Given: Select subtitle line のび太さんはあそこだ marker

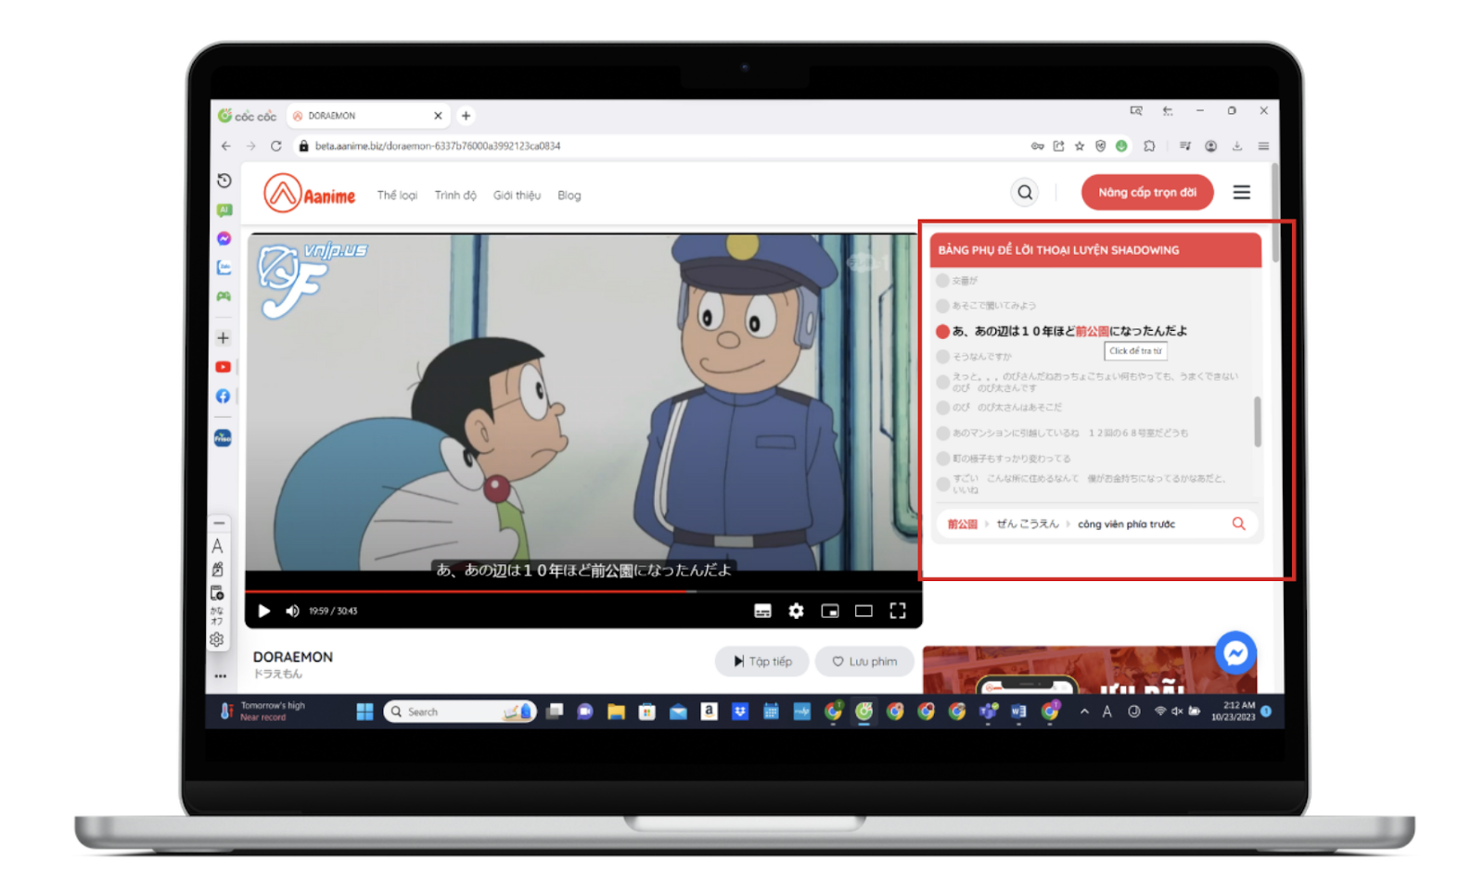Looking at the screenshot, I should [x=942, y=408].
